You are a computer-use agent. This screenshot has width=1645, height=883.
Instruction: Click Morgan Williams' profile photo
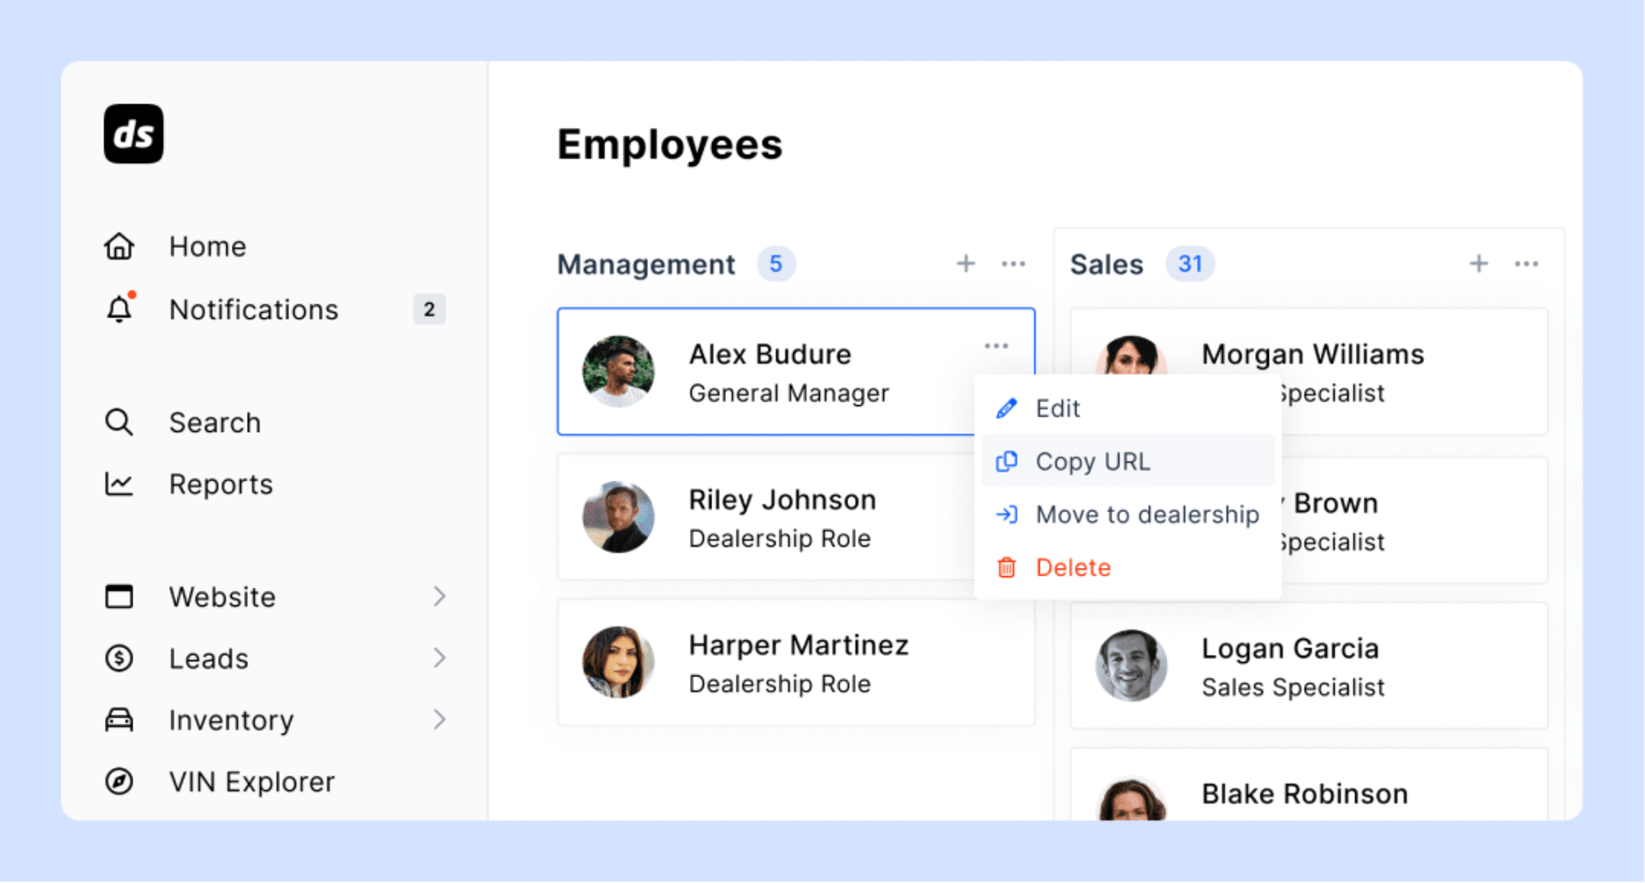(x=1131, y=356)
